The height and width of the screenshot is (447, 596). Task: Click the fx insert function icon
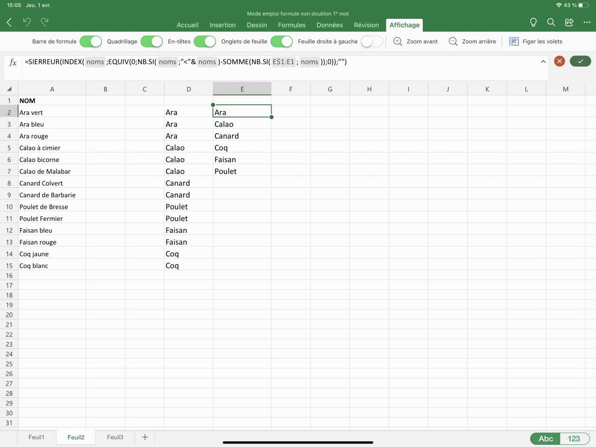tap(13, 62)
